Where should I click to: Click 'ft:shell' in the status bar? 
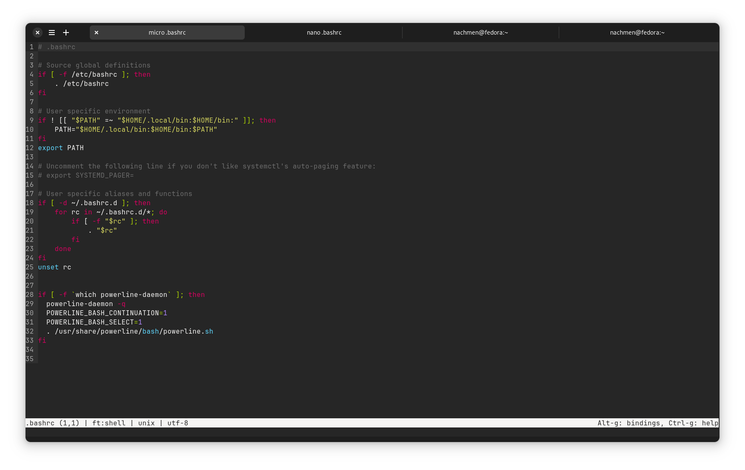109,423
